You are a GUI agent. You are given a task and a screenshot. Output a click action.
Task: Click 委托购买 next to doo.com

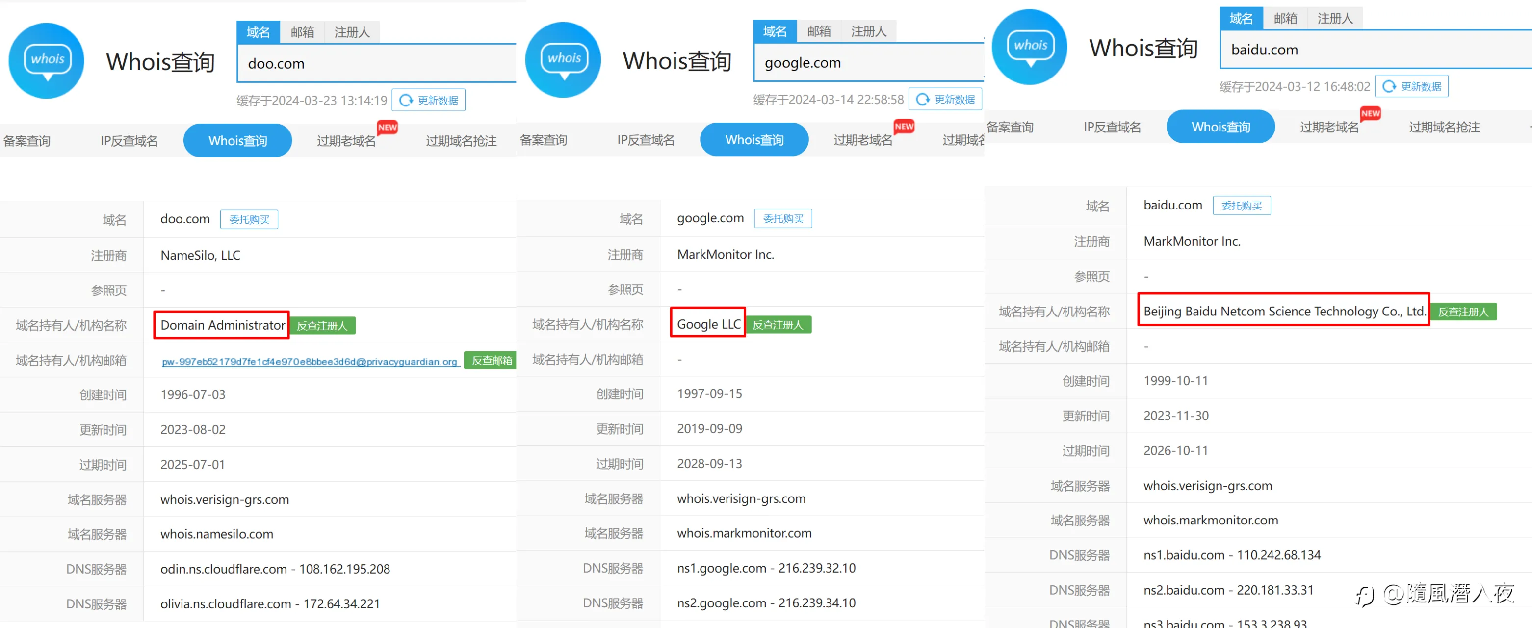pos(249,219)
